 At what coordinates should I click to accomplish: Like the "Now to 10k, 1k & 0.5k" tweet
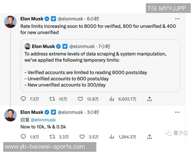(x=82, y=137)
